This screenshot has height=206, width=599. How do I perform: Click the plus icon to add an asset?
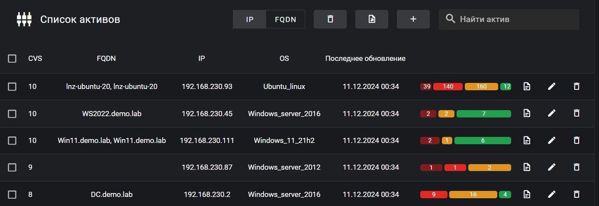pos(413,19)
